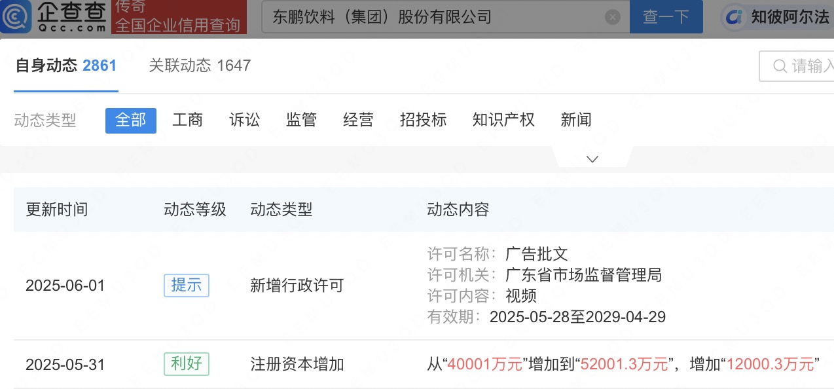Click magnifier icon in 请输入 search field

[x=780, y=66]
